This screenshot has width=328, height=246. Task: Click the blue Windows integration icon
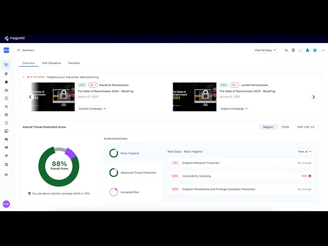coord(315,50)
